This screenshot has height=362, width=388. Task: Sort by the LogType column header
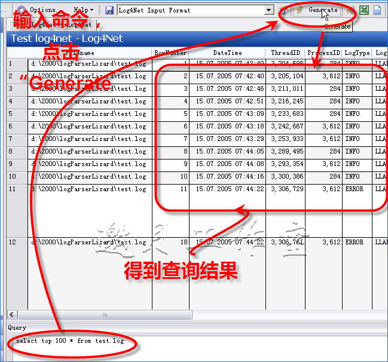coord(357,53)
